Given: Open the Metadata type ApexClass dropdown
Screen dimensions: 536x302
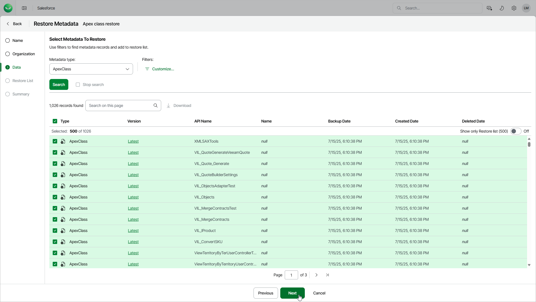Looking at the screenshot, I should point(91,69).
